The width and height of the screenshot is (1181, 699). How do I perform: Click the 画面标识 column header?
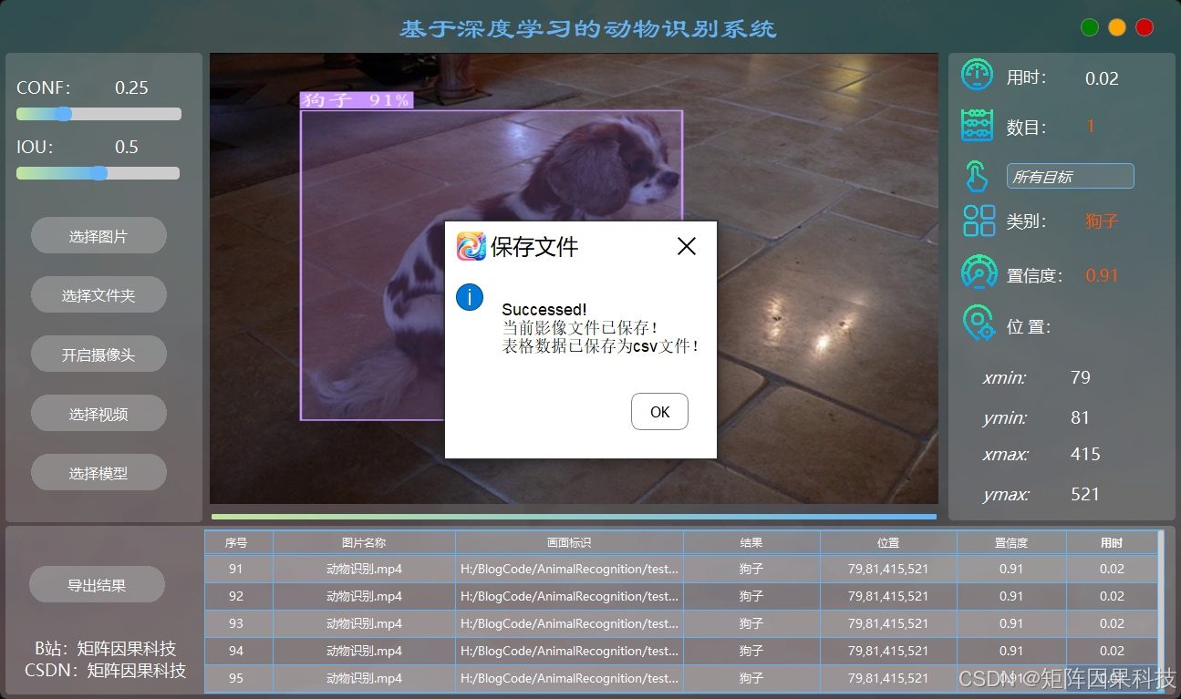569,542
